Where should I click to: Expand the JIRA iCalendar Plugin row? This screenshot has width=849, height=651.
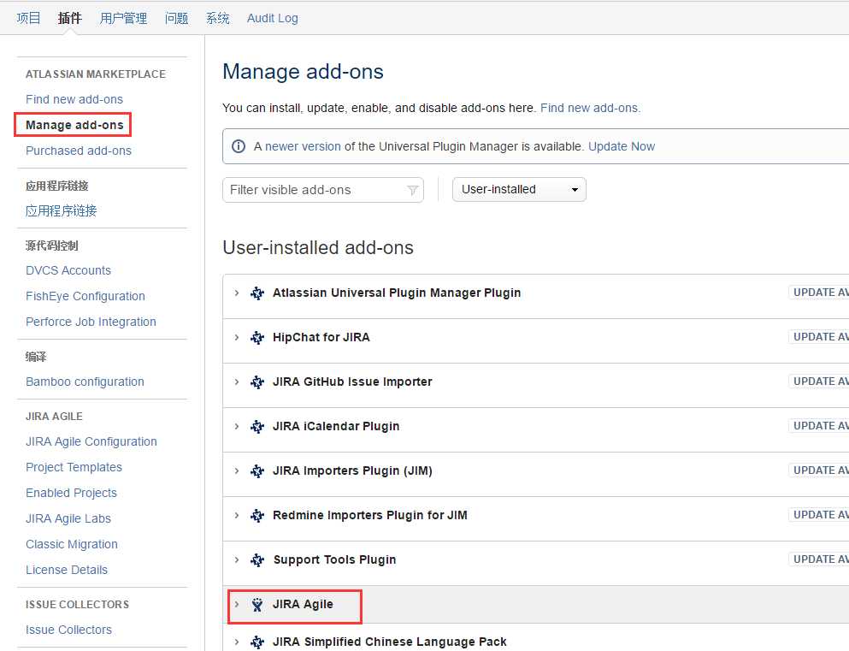coord(237,426)
